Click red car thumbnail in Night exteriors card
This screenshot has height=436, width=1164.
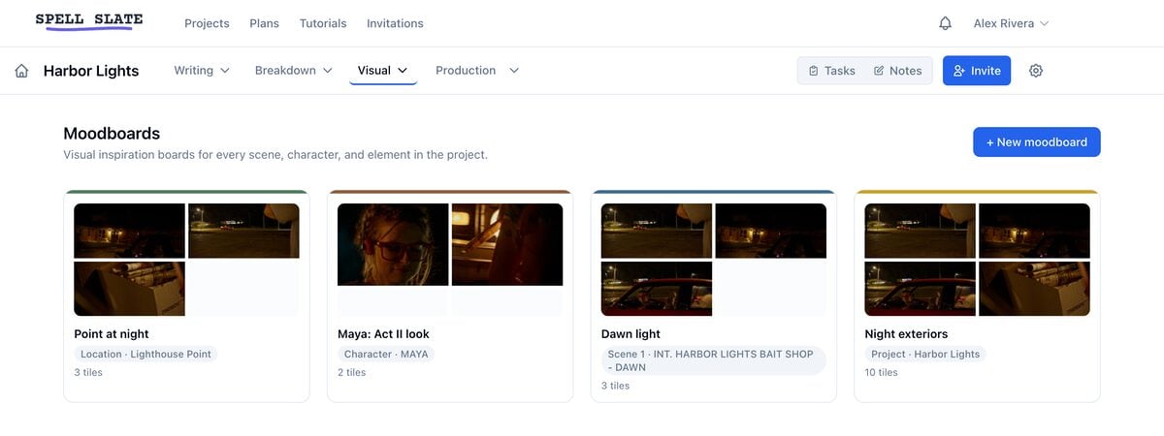click(x=921, y=289)
